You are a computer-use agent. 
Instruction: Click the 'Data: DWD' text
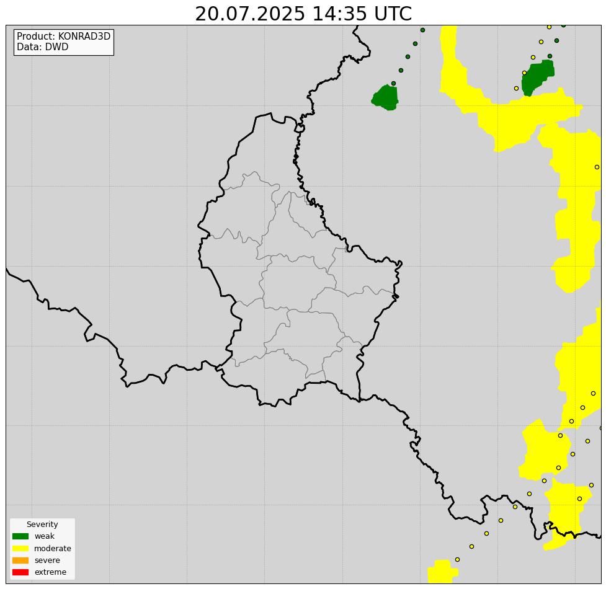pos(43,46)
